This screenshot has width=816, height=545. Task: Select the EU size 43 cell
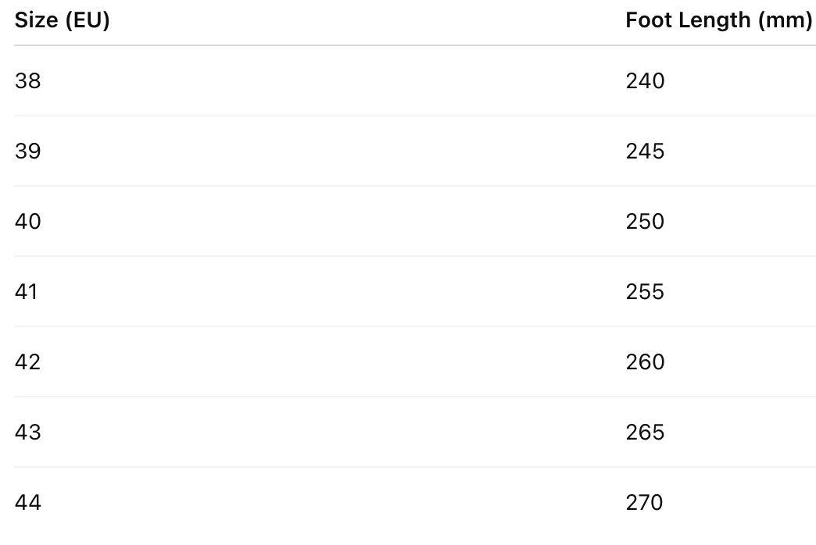(27, 433)
